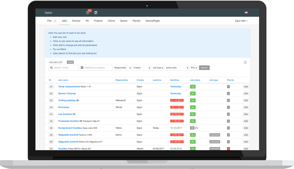The height and width of the screenshot is (169, 294).
Task: Click the attachment icon beside Poolaasta hooldus
Action: 81,121
